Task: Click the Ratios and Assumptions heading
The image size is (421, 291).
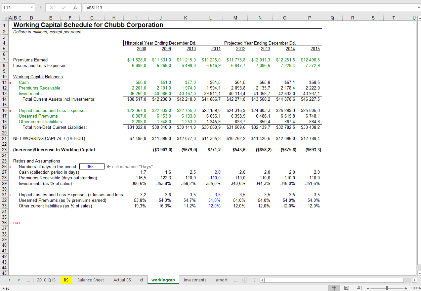Action: (37, 161)
